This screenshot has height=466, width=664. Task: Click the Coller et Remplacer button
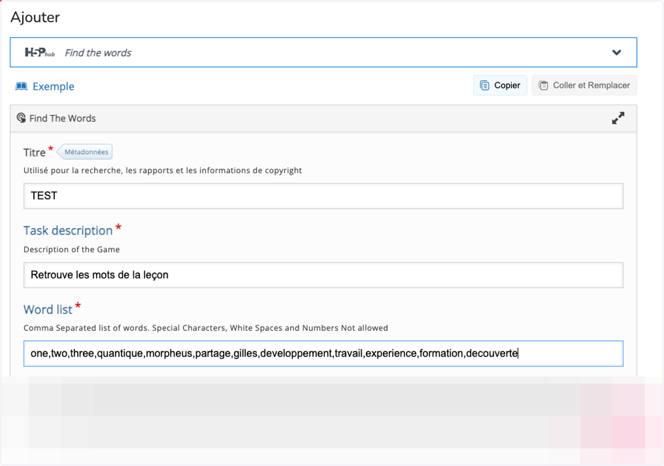[584, 85]
